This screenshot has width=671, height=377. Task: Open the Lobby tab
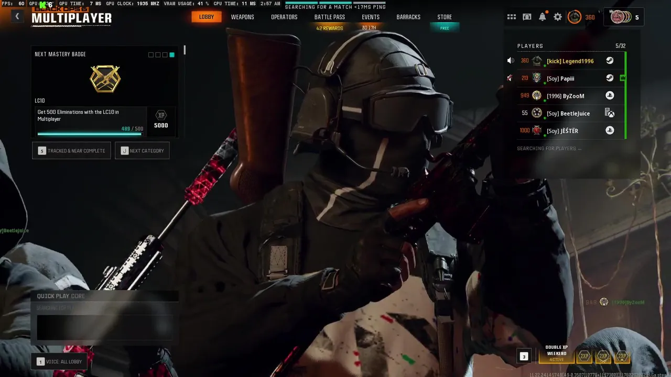[207, 17]
